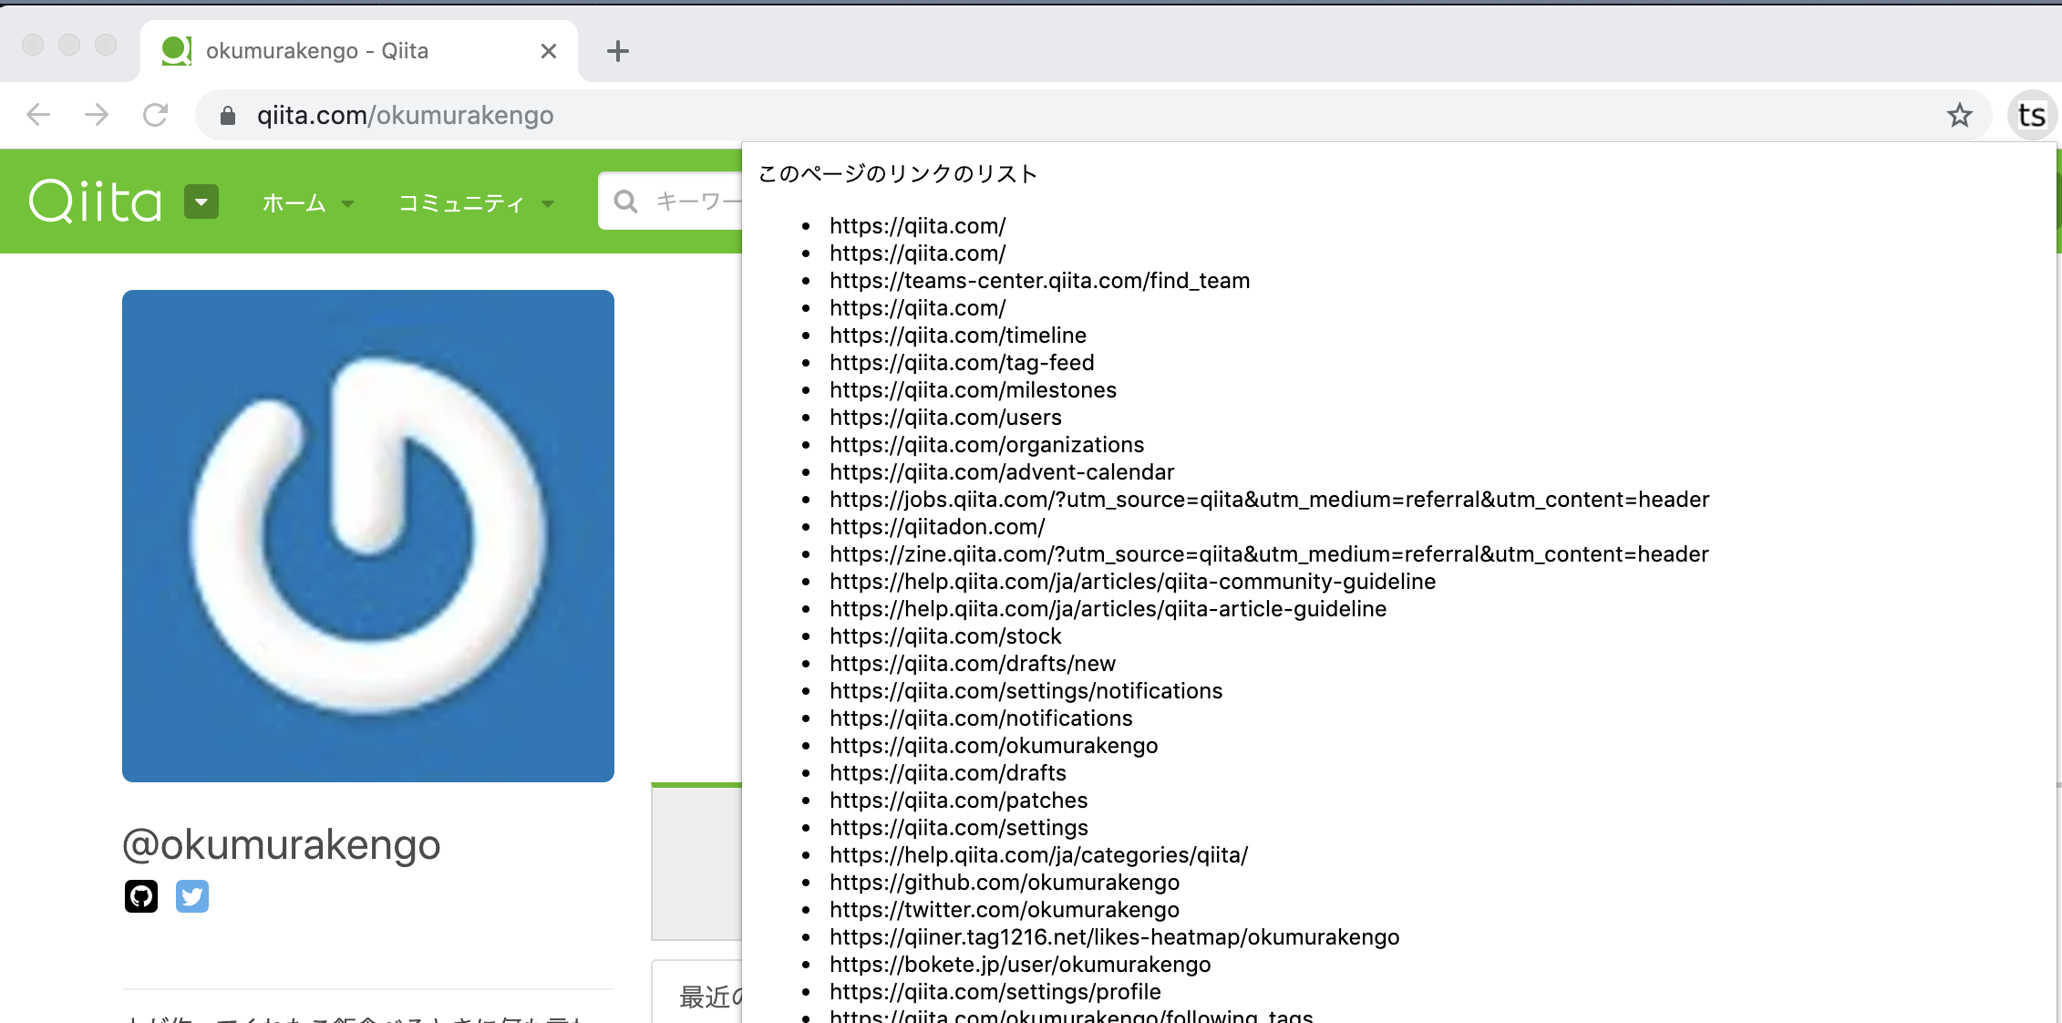Viewport: 2062px width, 1023px height.
Task: Open the dropdown next to the Qiita logo
Action: (x=201, y=201)
